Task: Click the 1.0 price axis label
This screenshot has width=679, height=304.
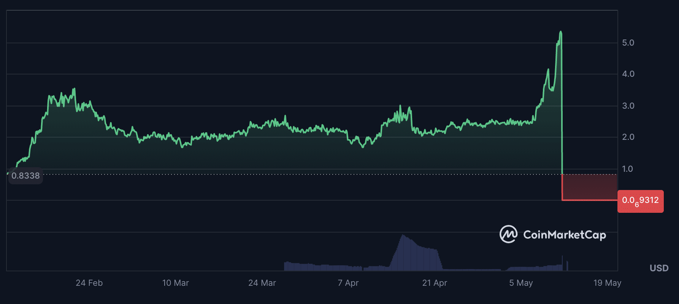Action: (628, 169)
